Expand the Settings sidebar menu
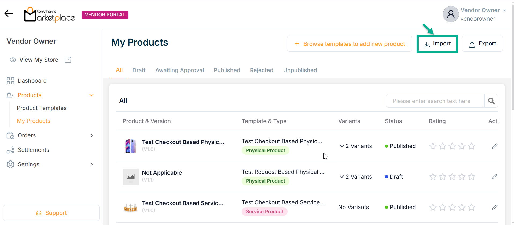This screenshot has height=225, width=515. pyautogui.click(x=91, y=164)
